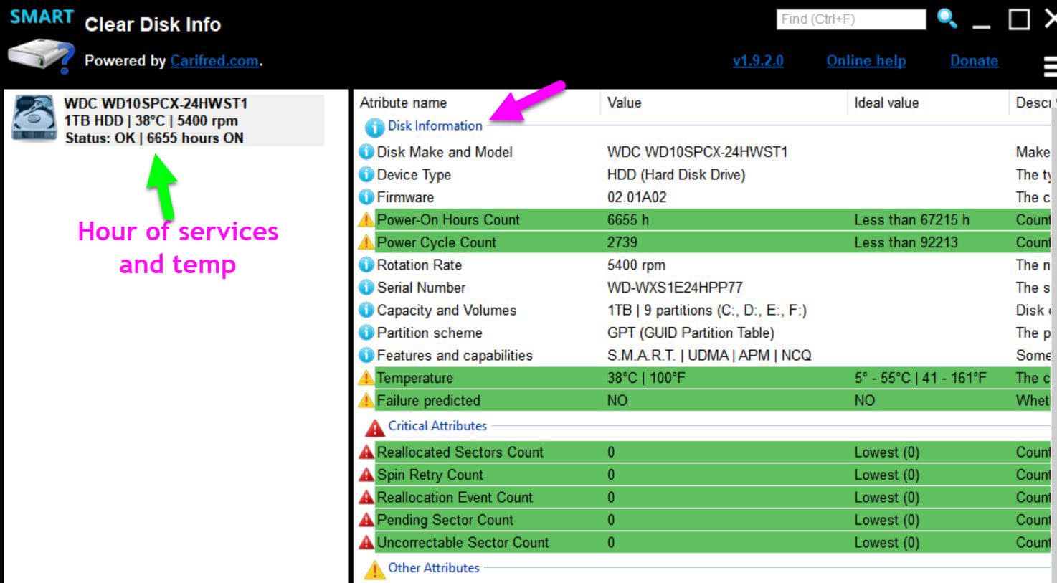Click info icon beside Capacity and Volumes

coord(366,310)
